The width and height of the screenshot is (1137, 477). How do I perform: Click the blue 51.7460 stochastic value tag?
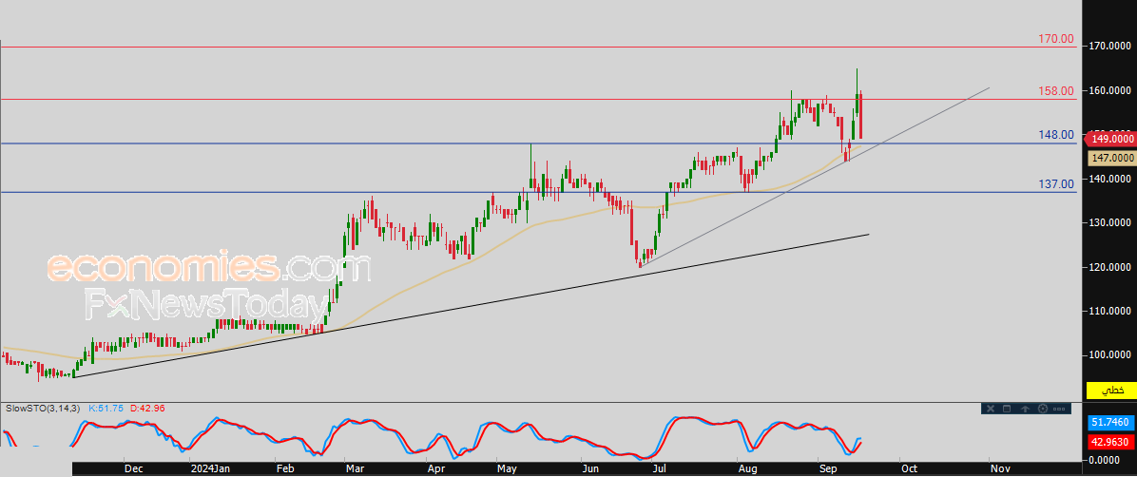(1111, 422)
